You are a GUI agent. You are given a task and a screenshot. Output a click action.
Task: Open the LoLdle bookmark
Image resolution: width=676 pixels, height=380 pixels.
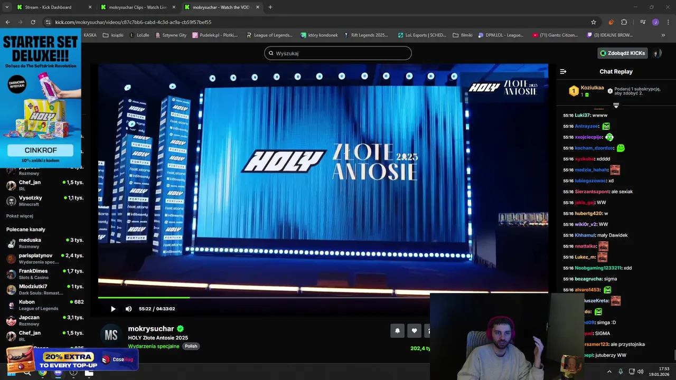point(139,35)
